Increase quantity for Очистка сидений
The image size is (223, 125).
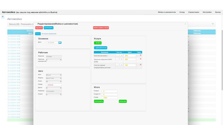pos(121,64)
